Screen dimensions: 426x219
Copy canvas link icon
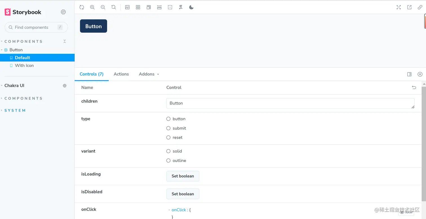[420, 7]
